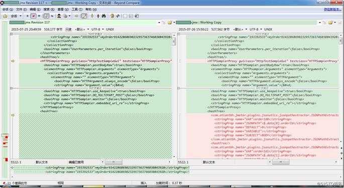Open the 帮助 (H) menu

91,10
